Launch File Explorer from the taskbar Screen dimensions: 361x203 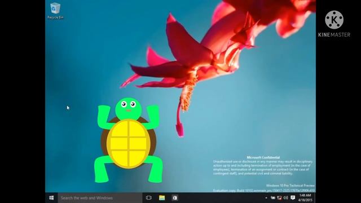pyautogui.click(x=162, y=198)
